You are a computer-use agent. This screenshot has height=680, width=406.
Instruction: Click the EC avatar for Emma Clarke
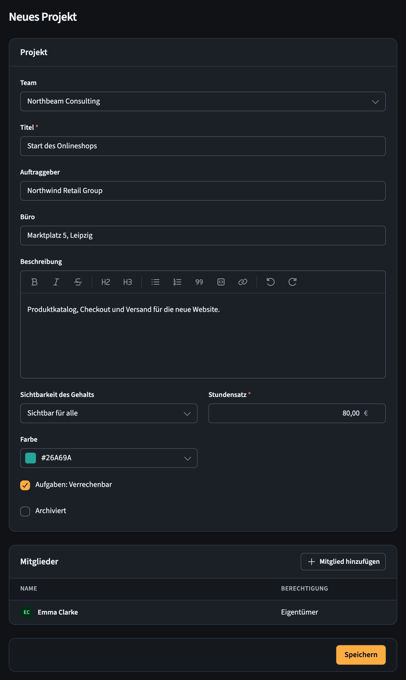tap(27, 612)
